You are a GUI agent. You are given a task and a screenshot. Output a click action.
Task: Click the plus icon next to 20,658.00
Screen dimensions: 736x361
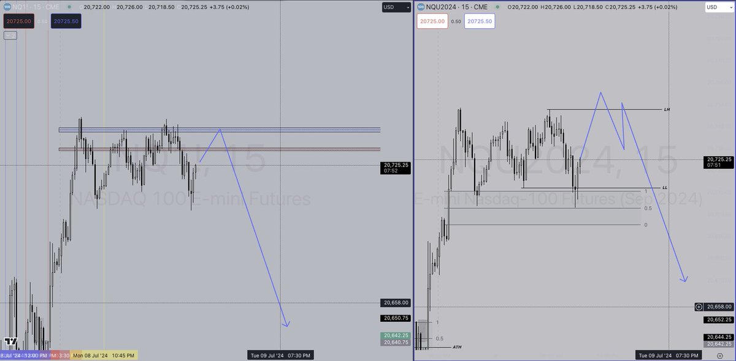point(698,307)
